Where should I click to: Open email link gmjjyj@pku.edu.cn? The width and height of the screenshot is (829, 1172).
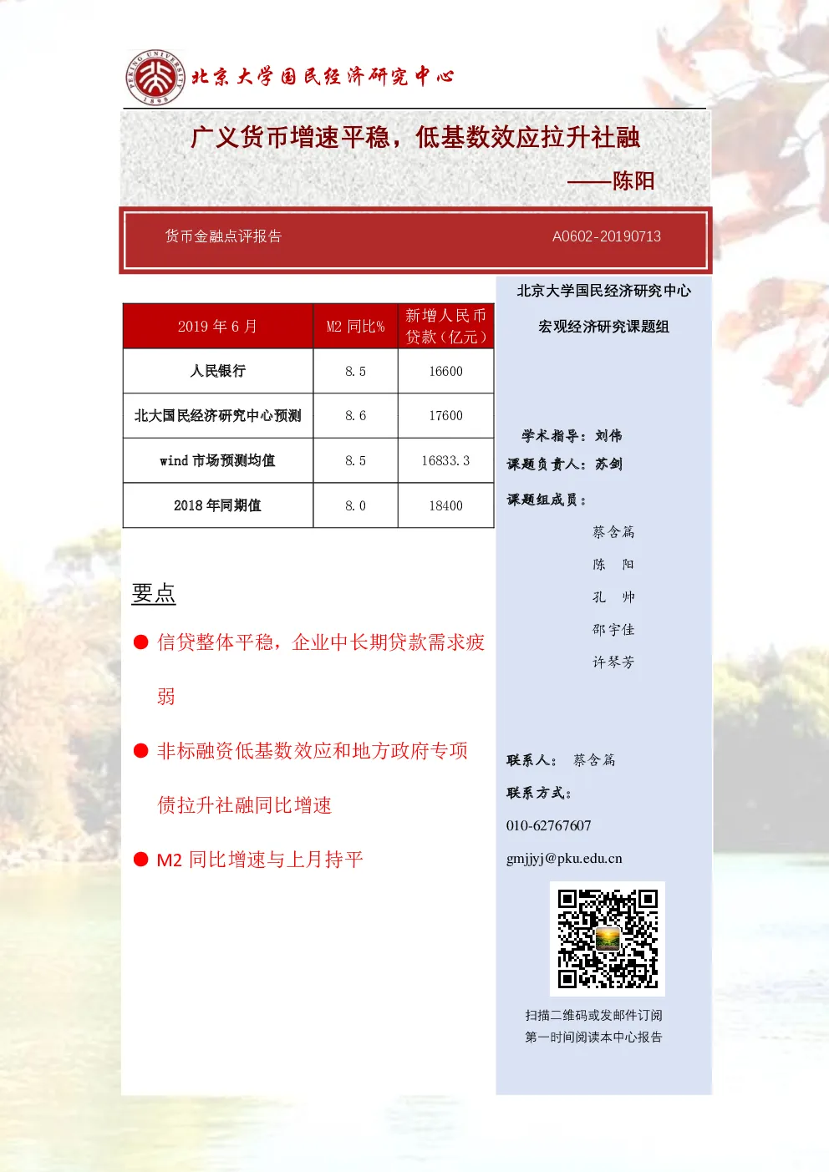(564, 859)
